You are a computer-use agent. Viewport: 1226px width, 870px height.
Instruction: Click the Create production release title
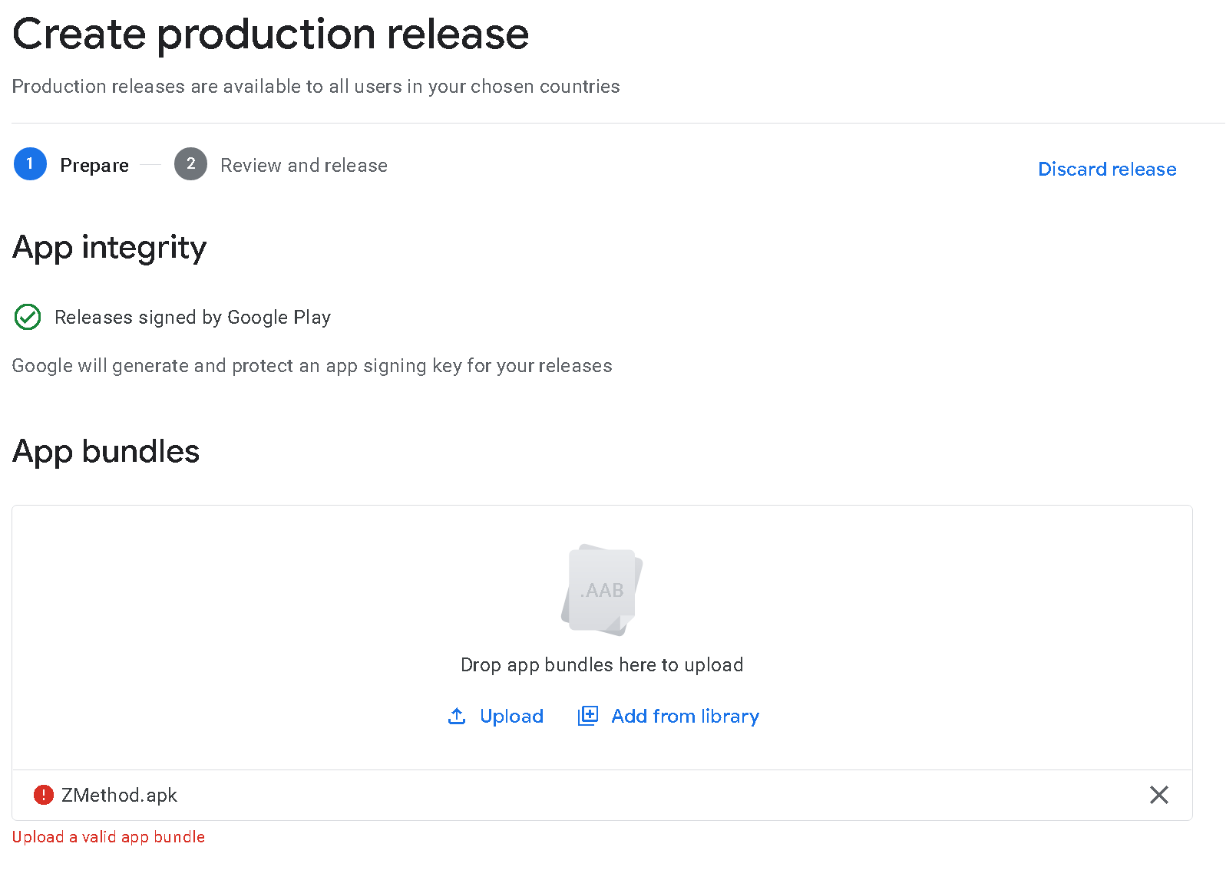click(270, 35)
